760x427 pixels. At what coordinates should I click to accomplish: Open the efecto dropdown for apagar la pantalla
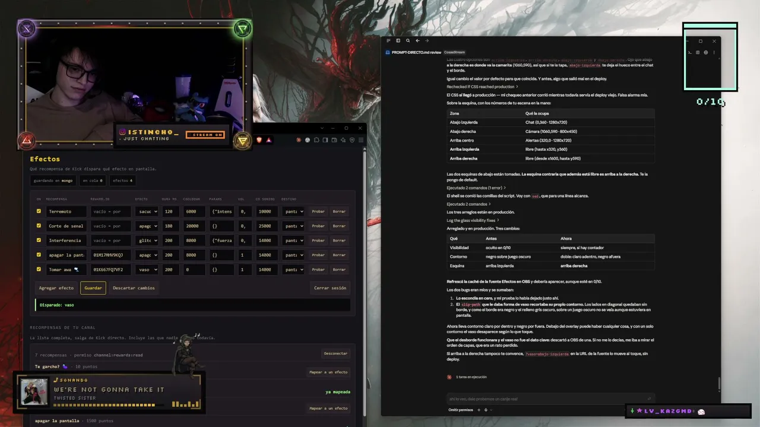click(x=147, y=255)
